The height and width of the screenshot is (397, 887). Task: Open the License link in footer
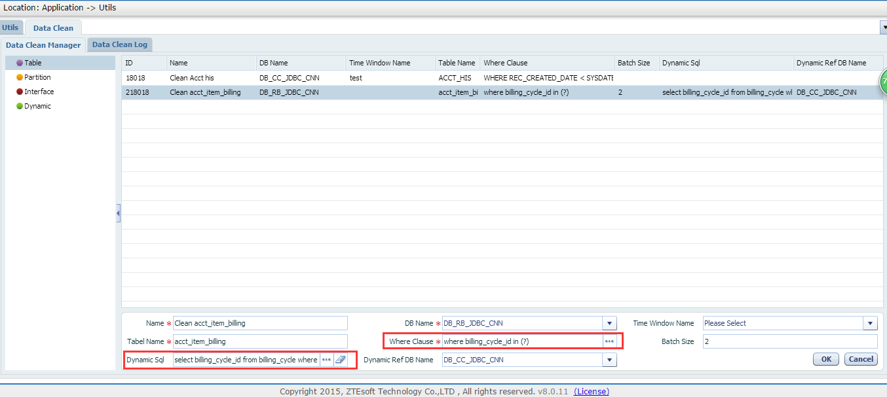tap(592, 391)
